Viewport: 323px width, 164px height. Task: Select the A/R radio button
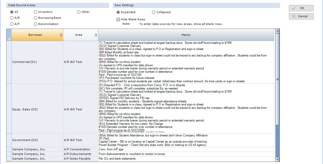(12, 18)
